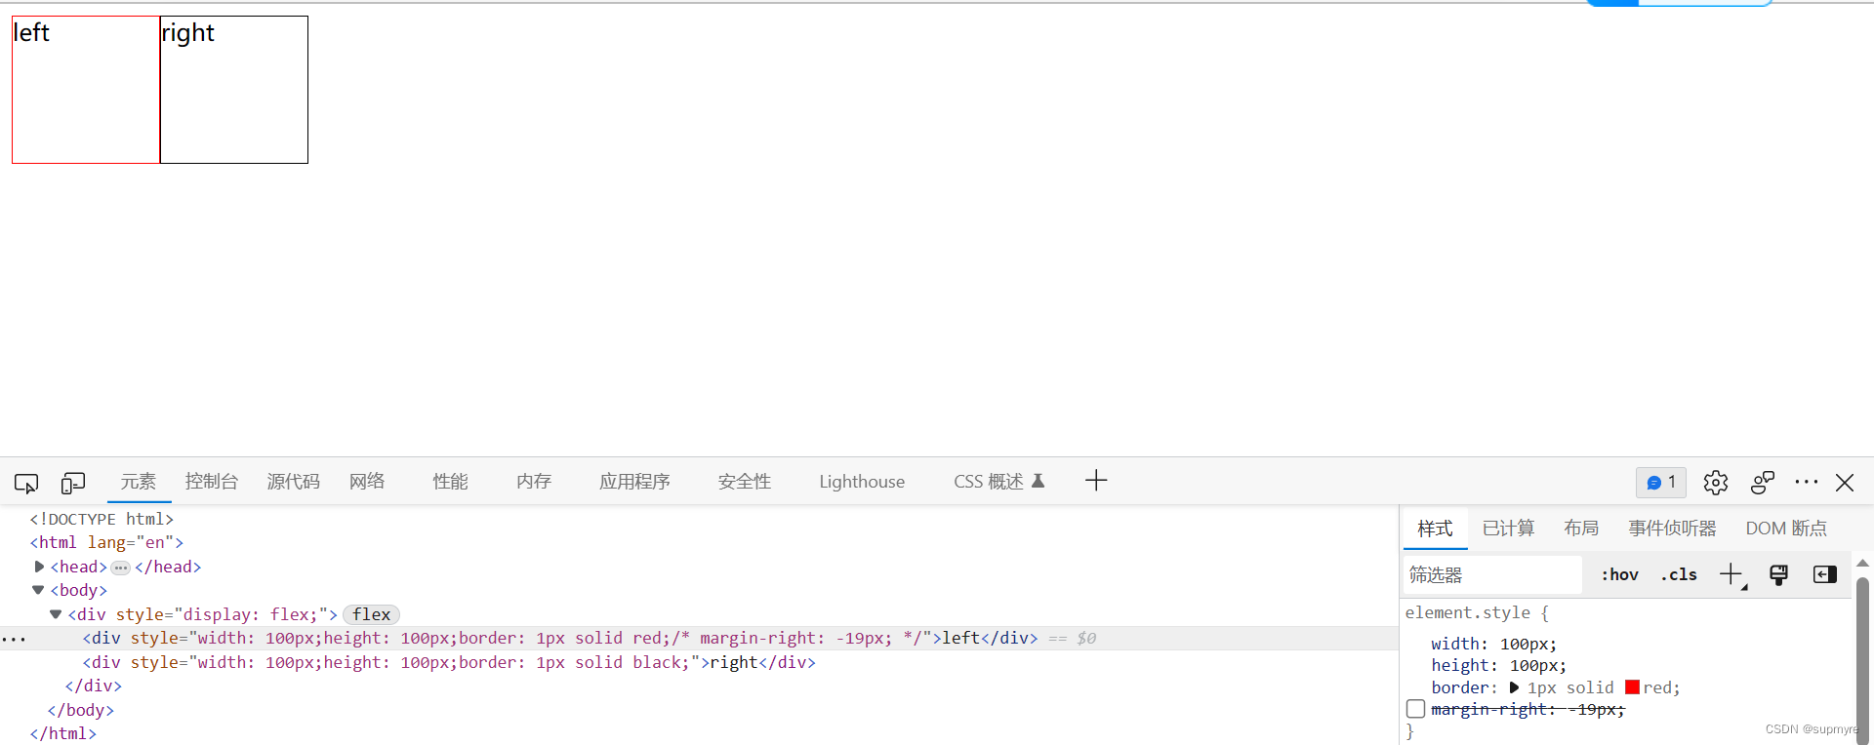The width and height of the screenshot is (1874, 745).
Task: Open the red border color swatch
Action: click(x=1632, y=687)
